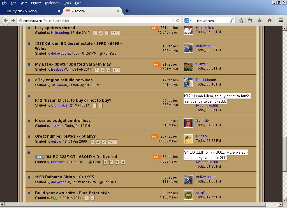The width and height of the screenshot is (287, 208).
Task: Open the URL history dropdown arrow
Action: pyautogui.click(x=173, y=20)
